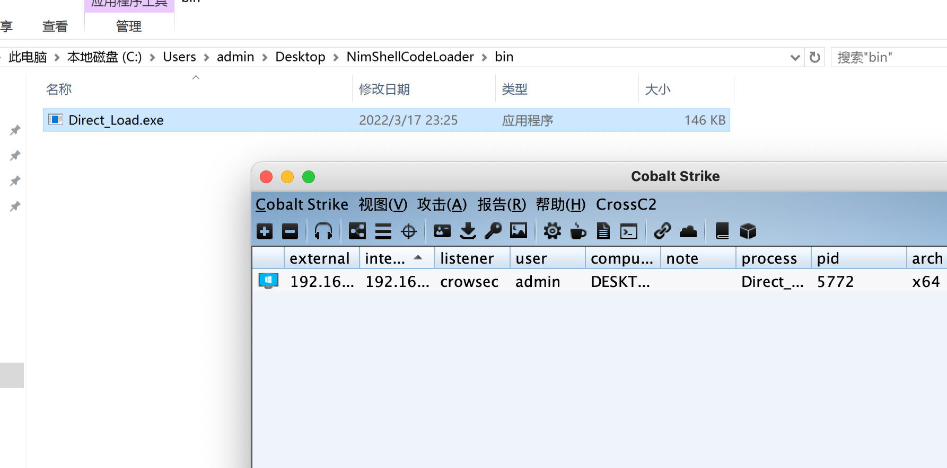Click the About cube icon in the toolbar
This screenshot has height=468, width=947.
click(748, 231)
